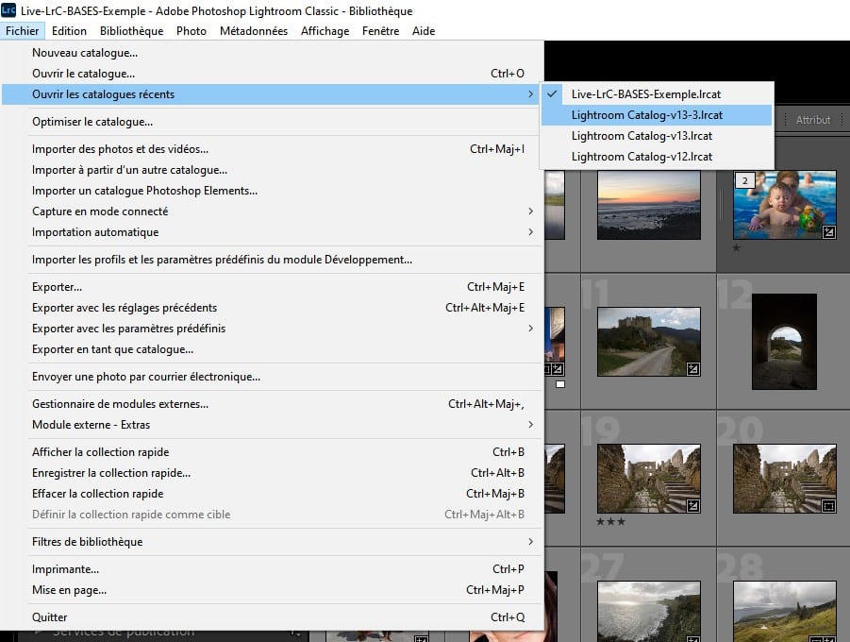
Task: Choose Afficher la collection rapide
Action: tap(273, 452)
